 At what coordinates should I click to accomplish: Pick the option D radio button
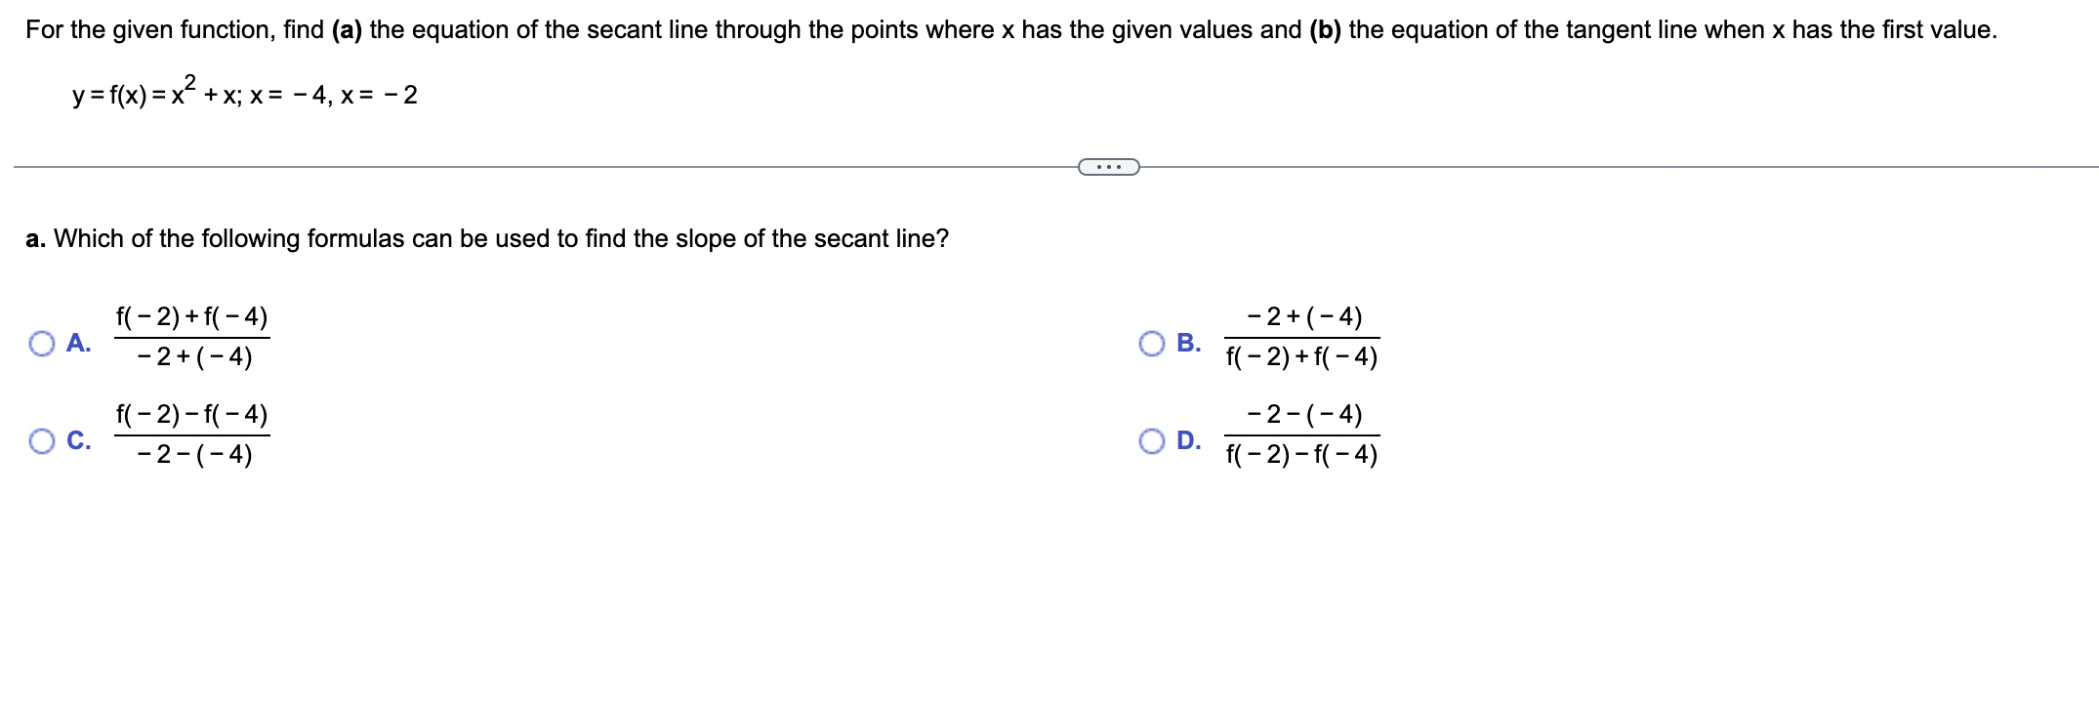(x=1152, y=441)
